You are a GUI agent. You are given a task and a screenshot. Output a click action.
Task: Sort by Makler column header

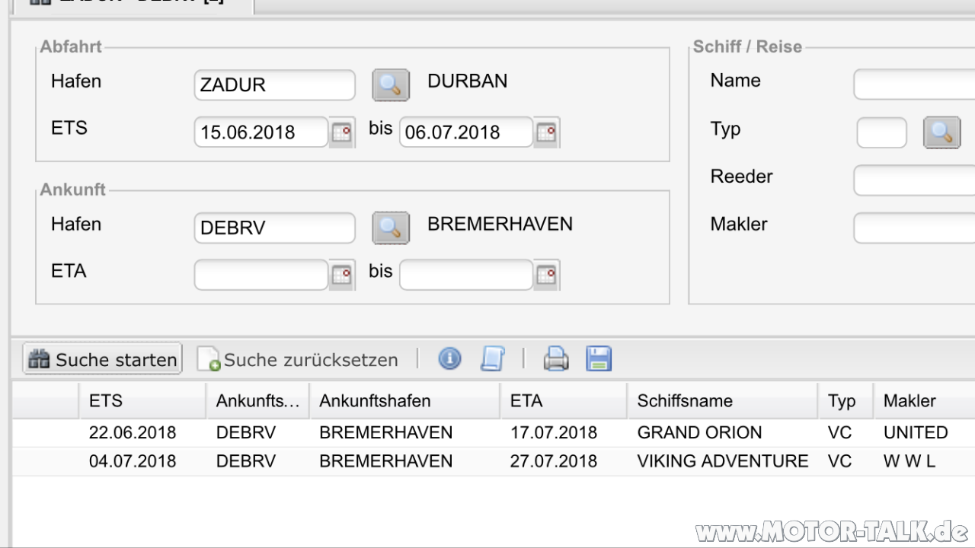tap(925, 400)
